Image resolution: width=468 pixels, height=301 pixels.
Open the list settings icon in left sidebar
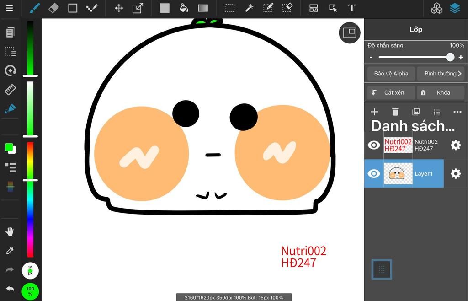11,167
